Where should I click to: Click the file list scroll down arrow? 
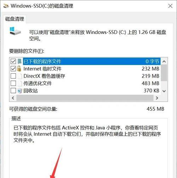[x=164, y=91]
